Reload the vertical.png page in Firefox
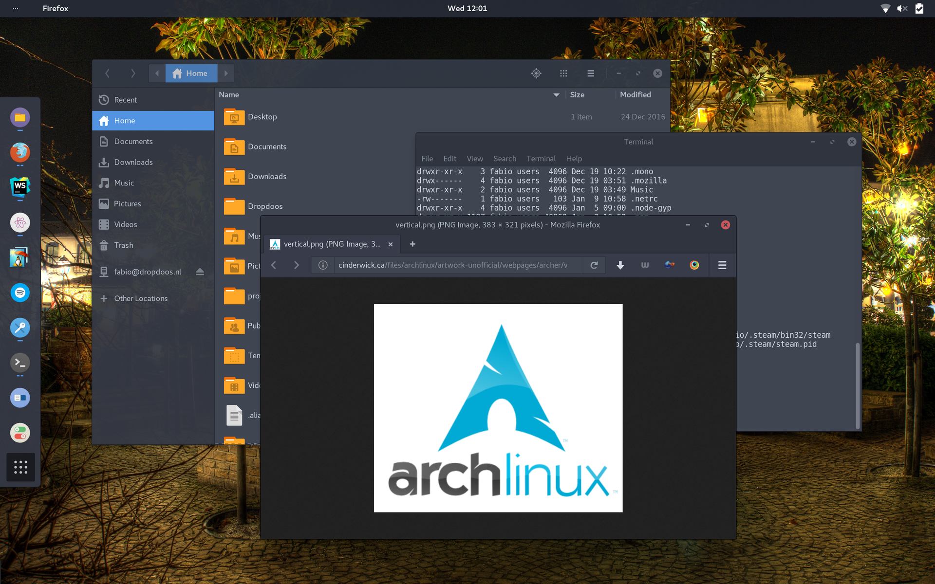Image resolution: width=935 pixels, height=584 pixels. point(594,265)
